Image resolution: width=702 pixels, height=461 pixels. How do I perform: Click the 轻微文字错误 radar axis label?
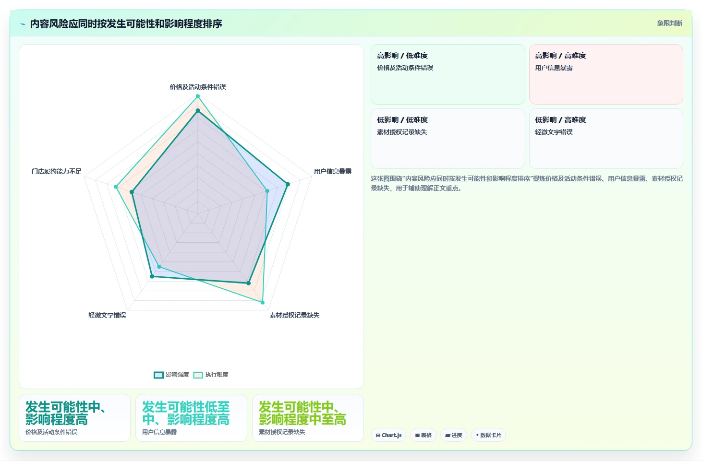pos(107,315)
